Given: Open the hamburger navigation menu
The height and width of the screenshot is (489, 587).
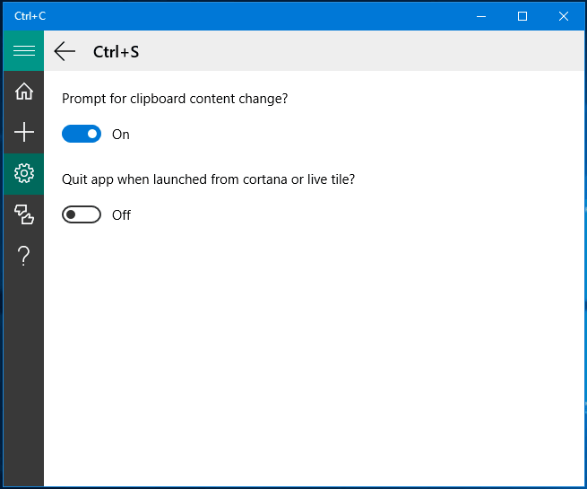Looking at the screenshot, I should [x=24, y=50].
